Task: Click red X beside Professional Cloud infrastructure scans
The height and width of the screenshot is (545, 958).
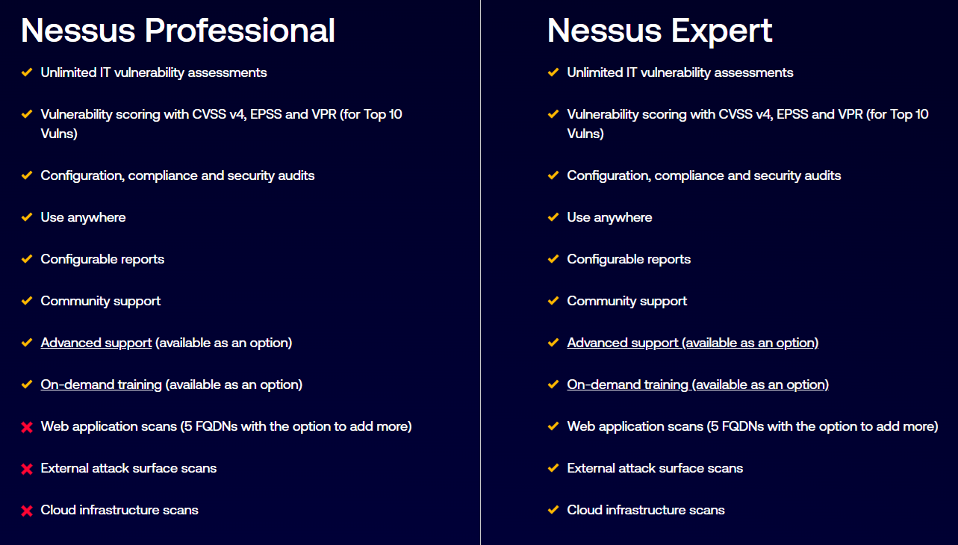Action: tap(27, 511)
